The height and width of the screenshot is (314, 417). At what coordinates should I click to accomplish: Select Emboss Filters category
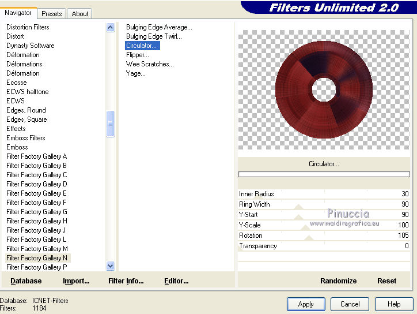pos(26,138)
